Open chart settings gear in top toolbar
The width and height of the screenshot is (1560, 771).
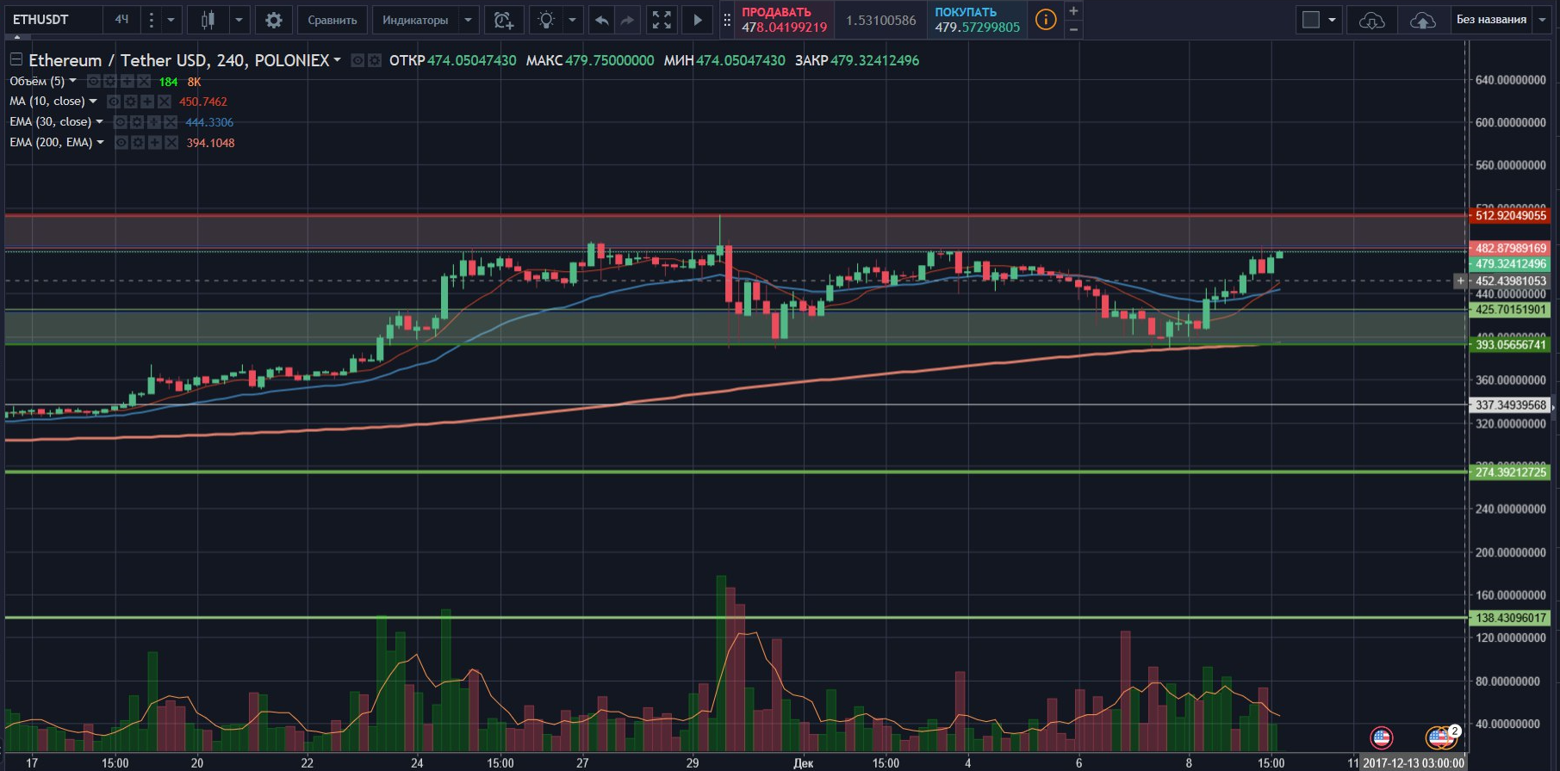[x=273, y=20]
